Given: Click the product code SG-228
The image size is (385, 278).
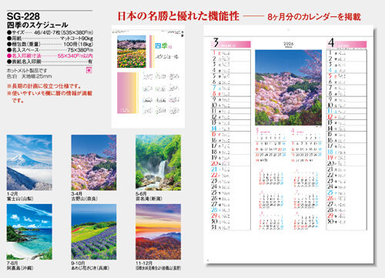Looking at the screenshot, I should (x=23, y=16).
